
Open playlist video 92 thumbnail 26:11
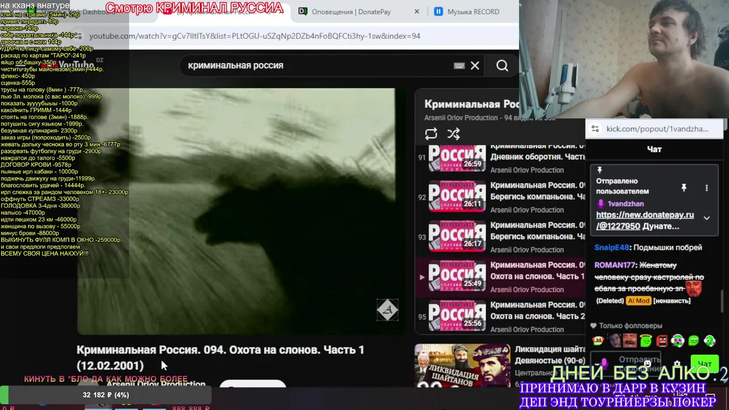[457, 196]
